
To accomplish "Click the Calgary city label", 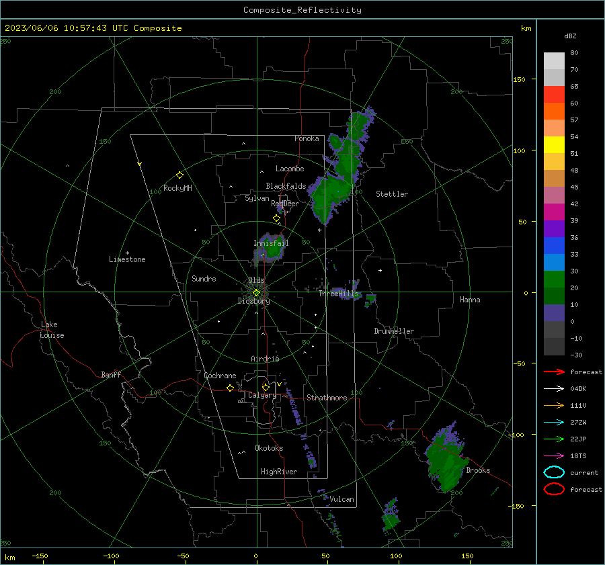I will [262, 395].
